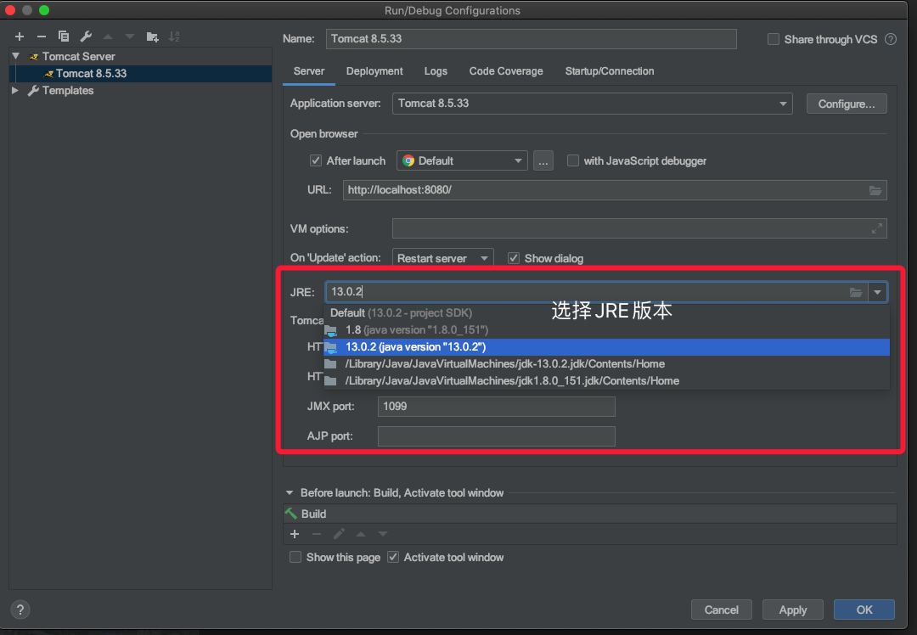Select the Build hammer task row
This screenshot has width=917, height=635.
click(x=589, y=514)
